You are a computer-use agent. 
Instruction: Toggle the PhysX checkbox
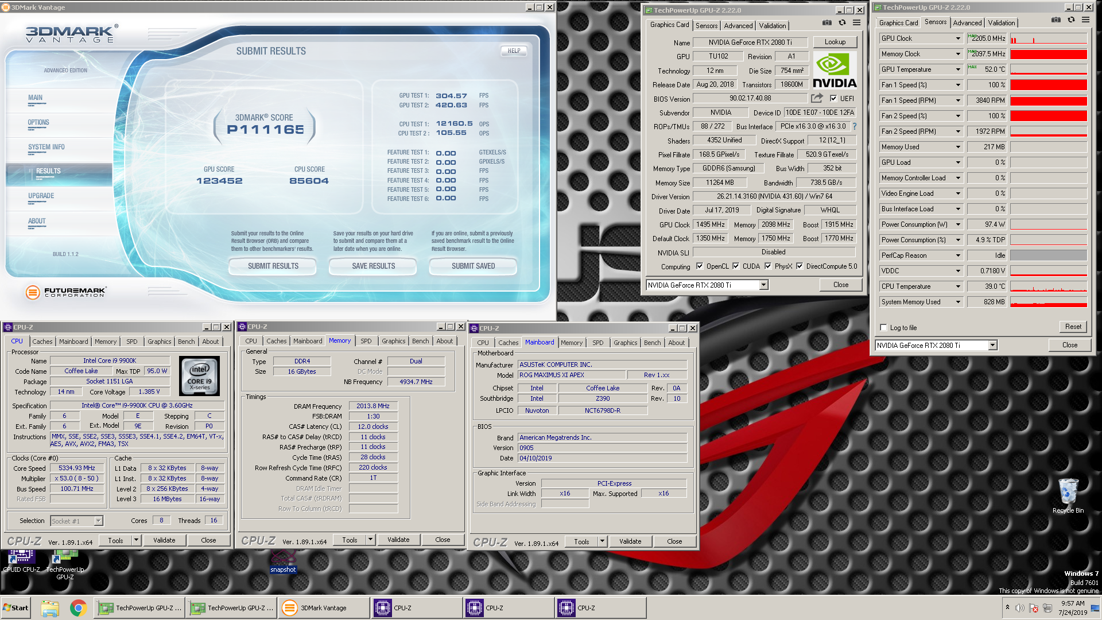[x=768, y=266]
